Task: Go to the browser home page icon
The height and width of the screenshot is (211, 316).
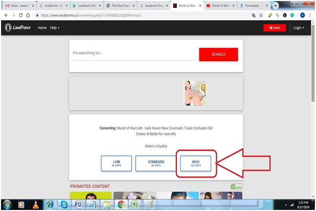Action: (28, 15)
